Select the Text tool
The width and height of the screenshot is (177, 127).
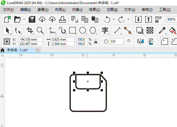click(x=105, y=30)
